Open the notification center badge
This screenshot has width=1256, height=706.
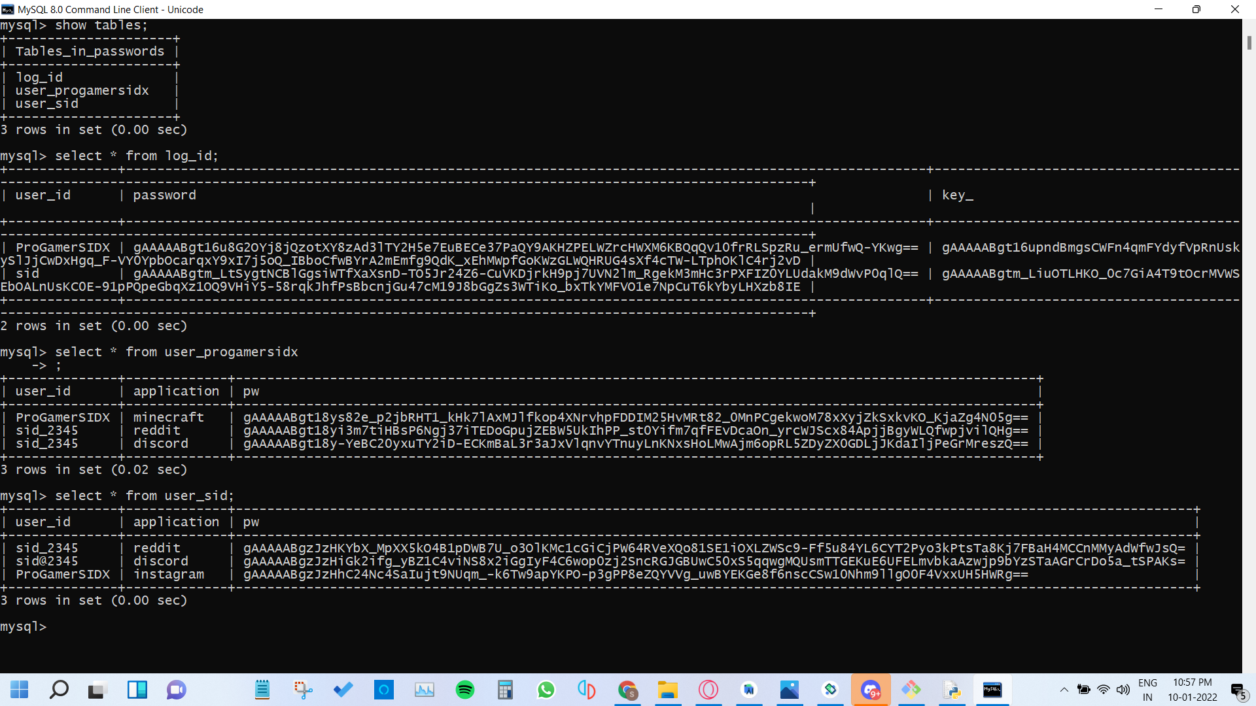(x=1238, y=690)
